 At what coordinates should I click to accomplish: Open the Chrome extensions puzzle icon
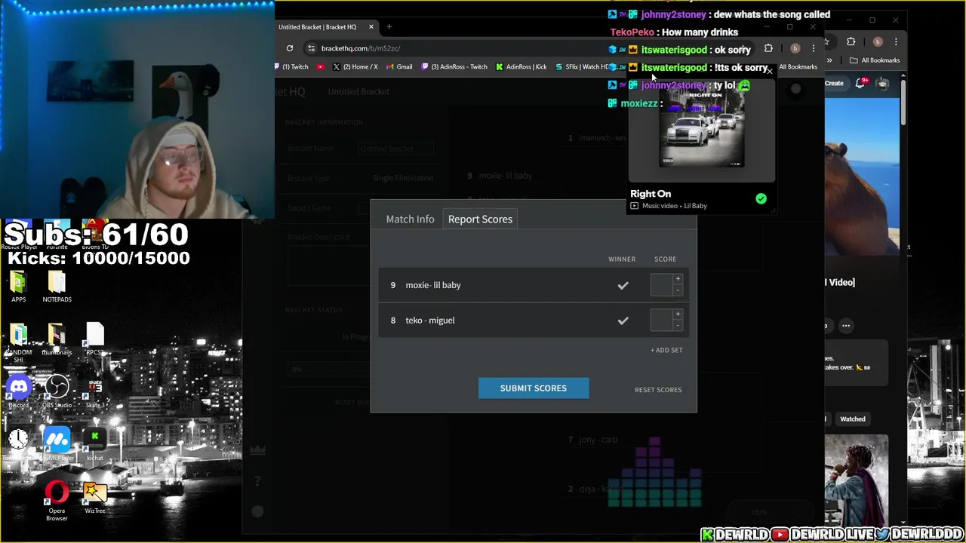click(768, 48)
